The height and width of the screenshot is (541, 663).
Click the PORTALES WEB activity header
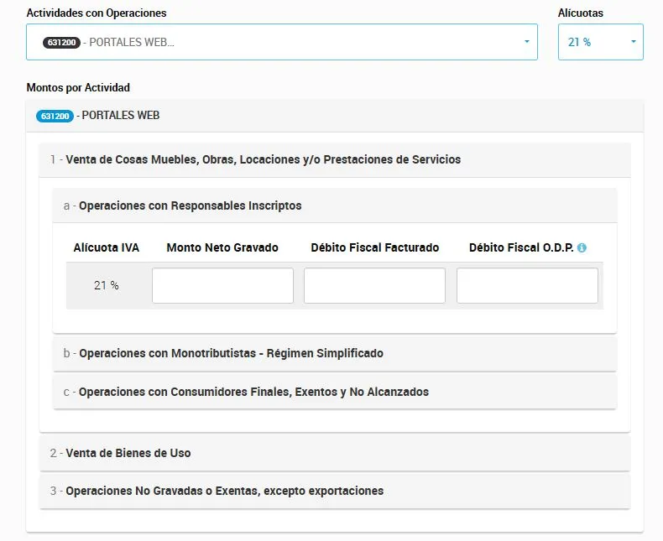pos(335,116)
